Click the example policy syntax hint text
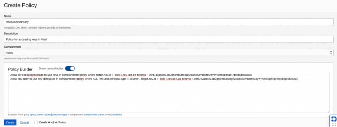 (65, 115)
